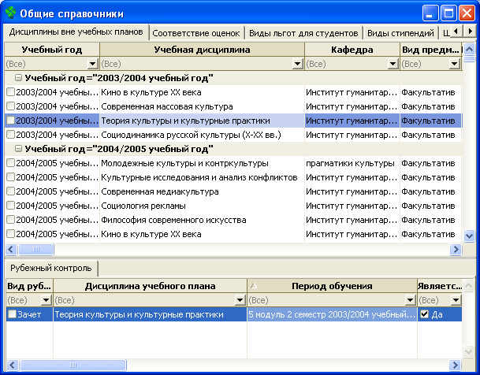Tick checkbox for Молодежные культуры и контркультуры row
This screenshot has height=375, width=480.
pos(11,163)
